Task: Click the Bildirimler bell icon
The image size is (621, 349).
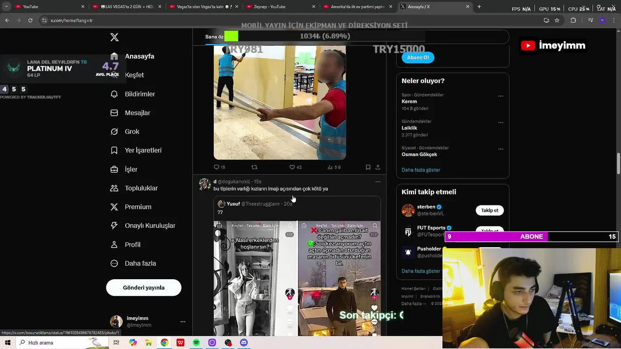Action: click(114, 94)
